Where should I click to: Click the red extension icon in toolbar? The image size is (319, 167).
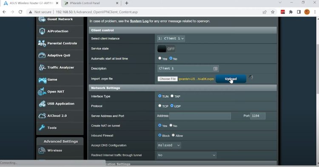pyautogui.click(x=282, y=12)
